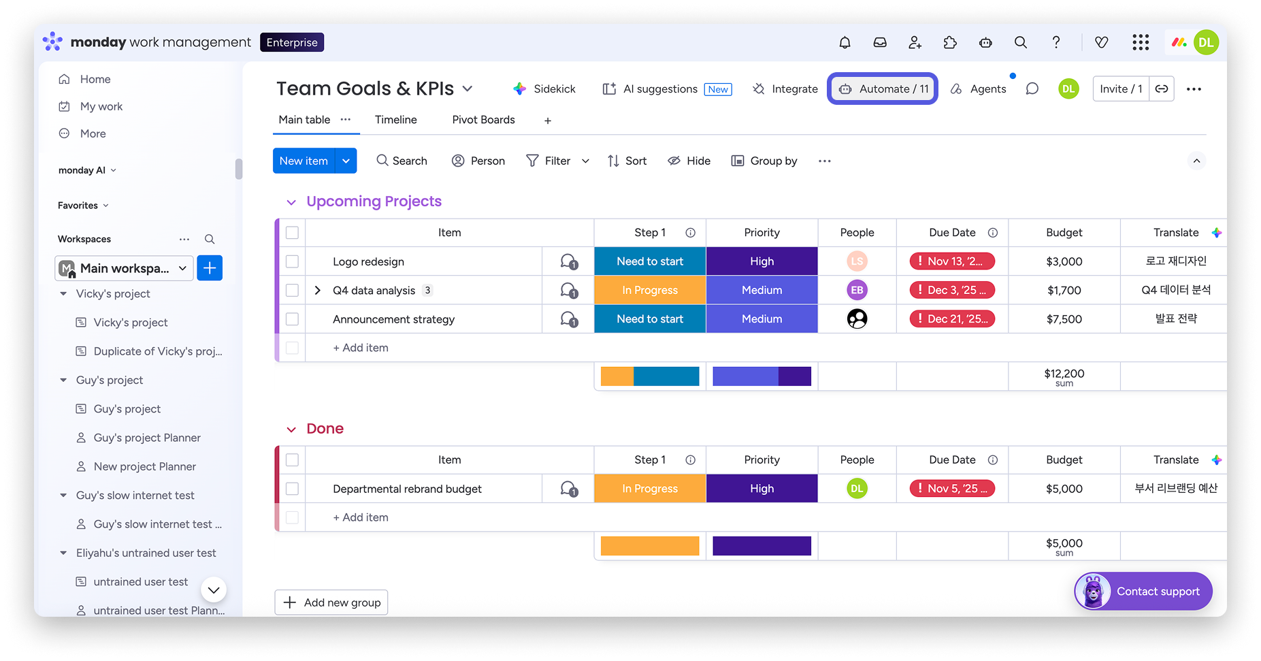This screenshot has width=1261, height=661.
Task: Click the invite members icon in top bar
Action: coord(915,42)
